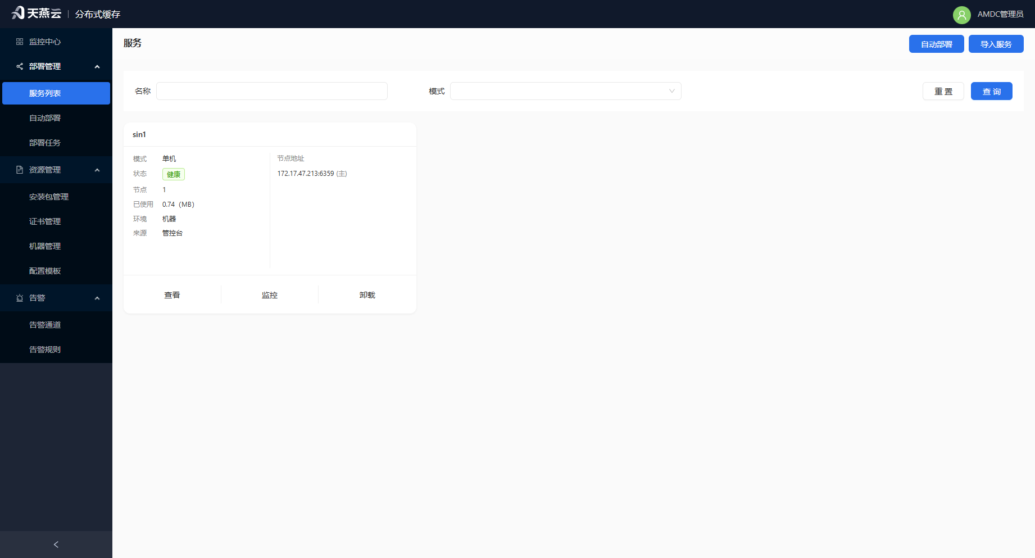Screen dimensions: 1035x558
Task: Open 监控 for the sin1 service
Action: click(270, 295)
